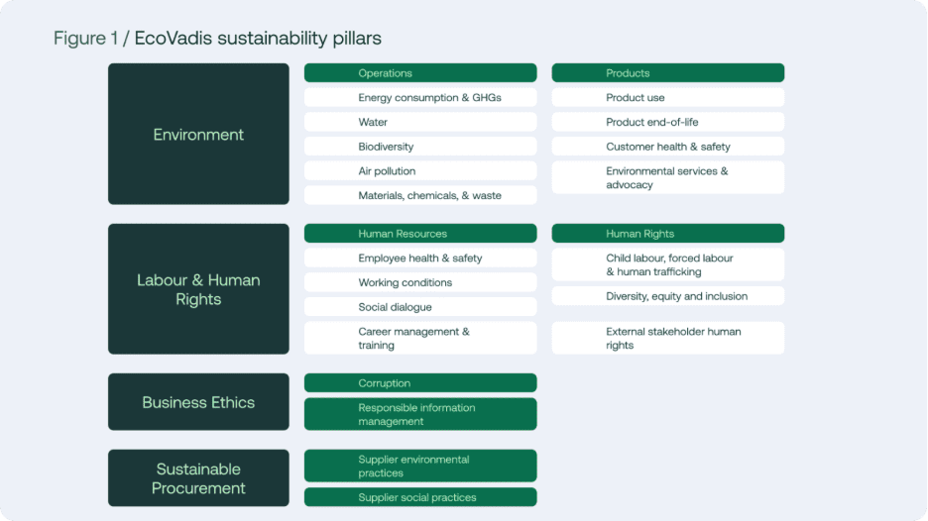Click the Air pollution box

(419, 171)
